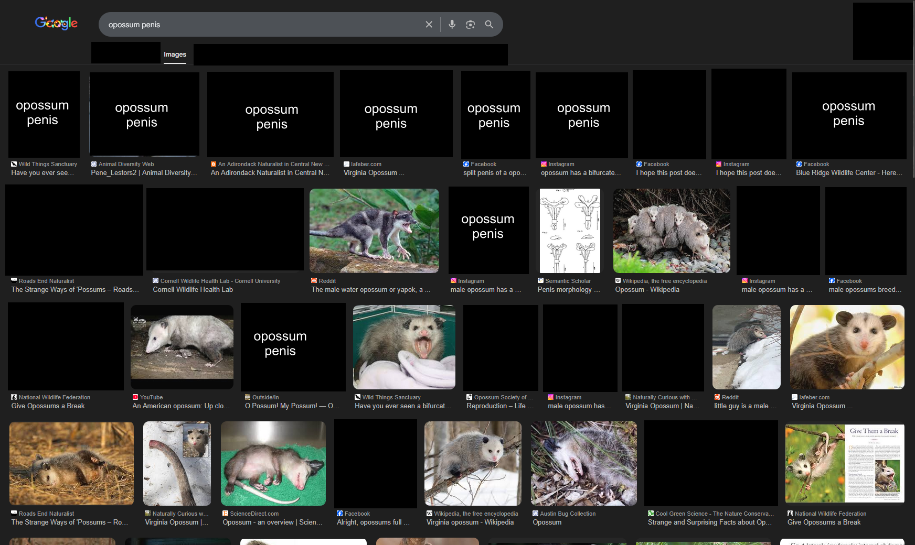
Task: Open Opossum - Wikipedia image result
Action: point(672,231)
